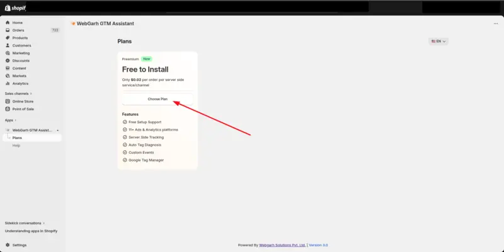Click the Orders count badge 722
504x252 pixels.
pos(55,30)
